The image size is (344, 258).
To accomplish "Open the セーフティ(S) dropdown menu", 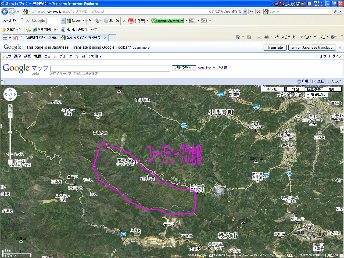I will (302, 37).
